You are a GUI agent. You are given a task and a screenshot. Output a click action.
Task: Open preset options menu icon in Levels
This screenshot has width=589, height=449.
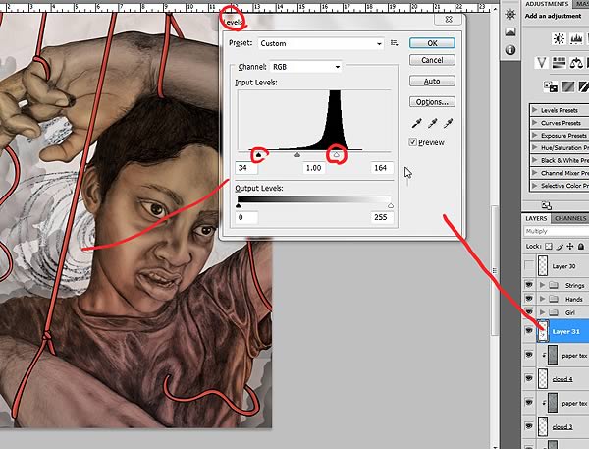click(x=394, y=43)
